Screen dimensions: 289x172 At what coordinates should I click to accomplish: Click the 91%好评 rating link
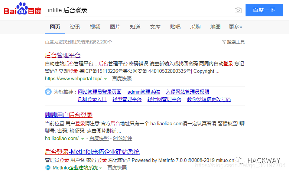123,138
